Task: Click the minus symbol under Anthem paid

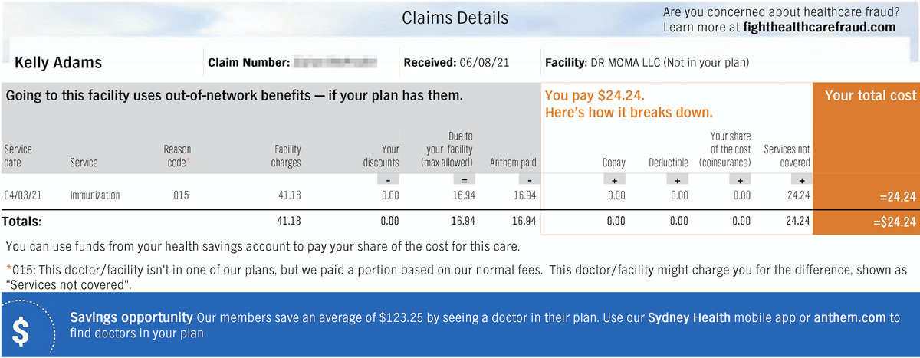Action: [529, 179]
